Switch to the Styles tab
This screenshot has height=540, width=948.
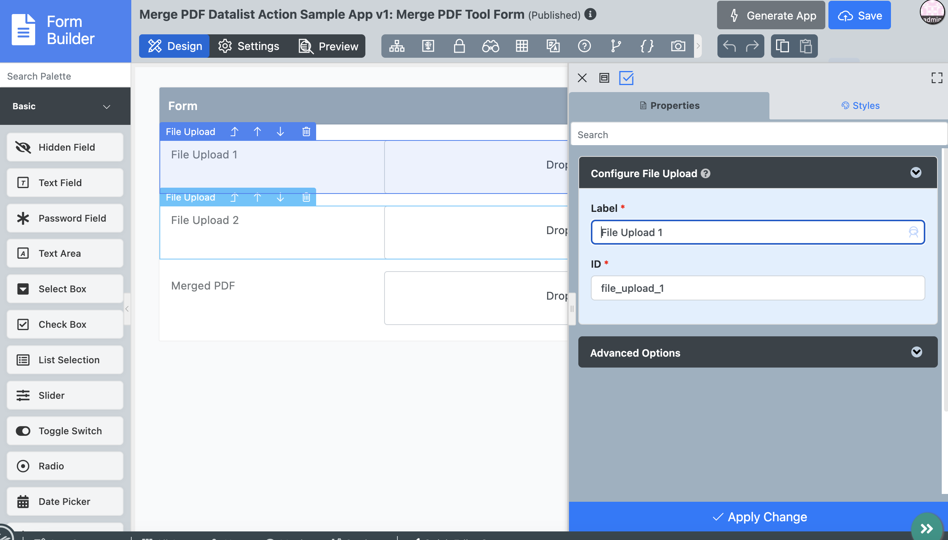(860, 106)
